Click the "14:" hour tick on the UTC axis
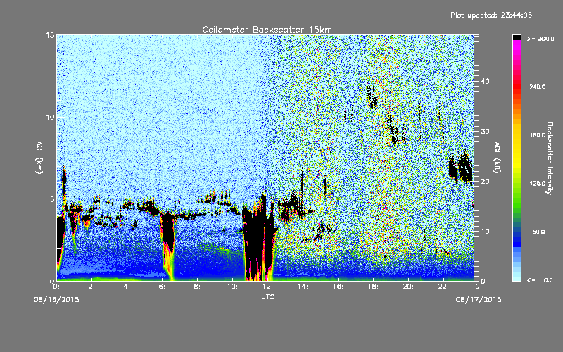This screenshot has width=563, height=352. [x=303, y=287]
